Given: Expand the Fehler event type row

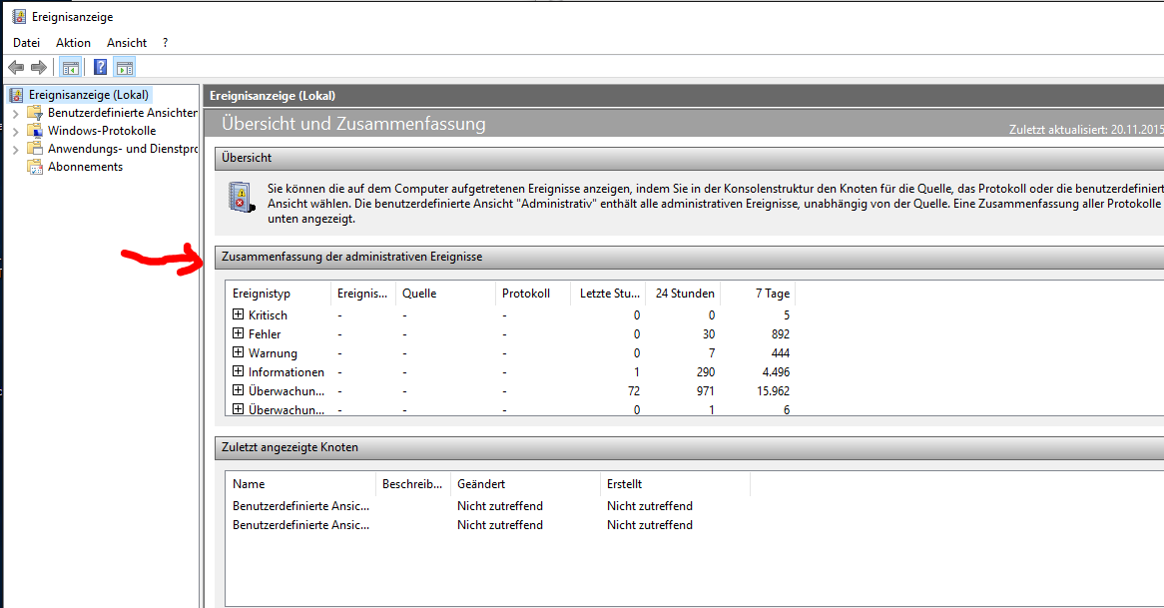Looking at the screenshot, I should click(238, 333).
